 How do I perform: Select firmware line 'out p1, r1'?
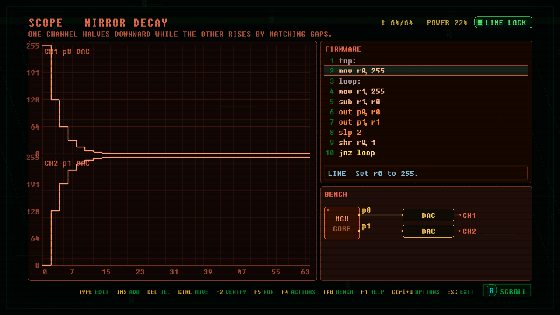(x=426, y=122)
